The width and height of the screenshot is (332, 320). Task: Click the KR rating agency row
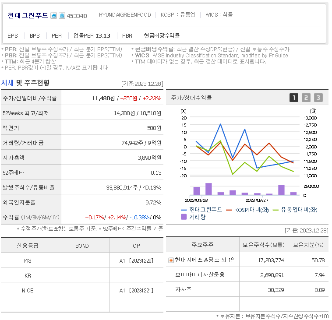point(82,275)
